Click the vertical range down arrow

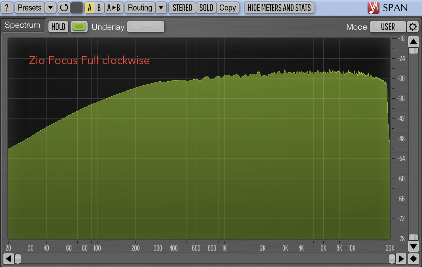point(413,246)
